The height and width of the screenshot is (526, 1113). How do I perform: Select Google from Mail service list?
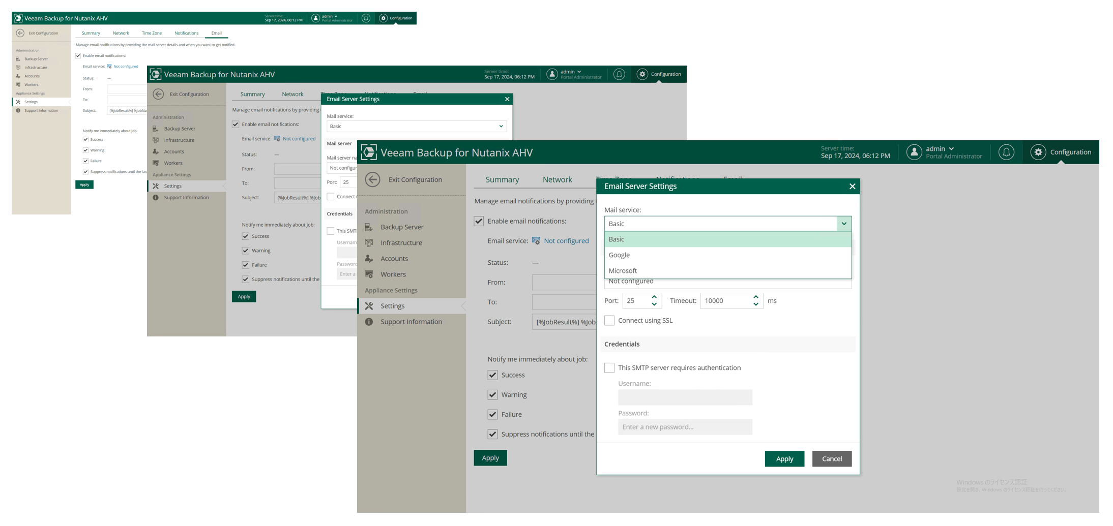coord(728,255)
